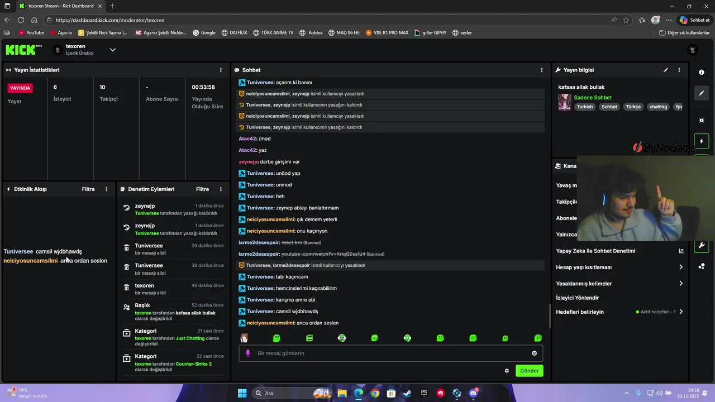Click zeynejp in the darbe girişimi message
715x402 pixels.
click(x=249, y=162)
